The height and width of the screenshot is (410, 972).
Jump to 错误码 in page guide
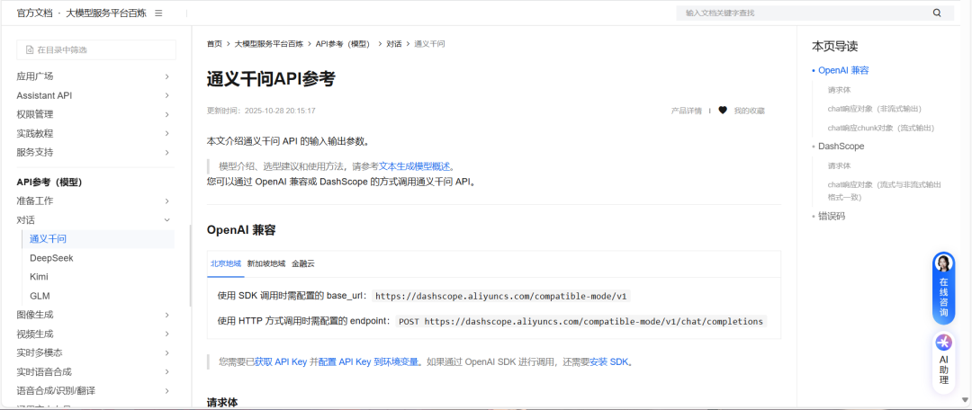click(832, 217)
